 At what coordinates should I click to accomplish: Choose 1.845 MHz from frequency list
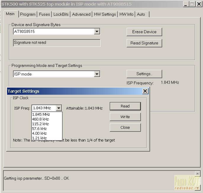pyautogui.click(x=47, y=114)
